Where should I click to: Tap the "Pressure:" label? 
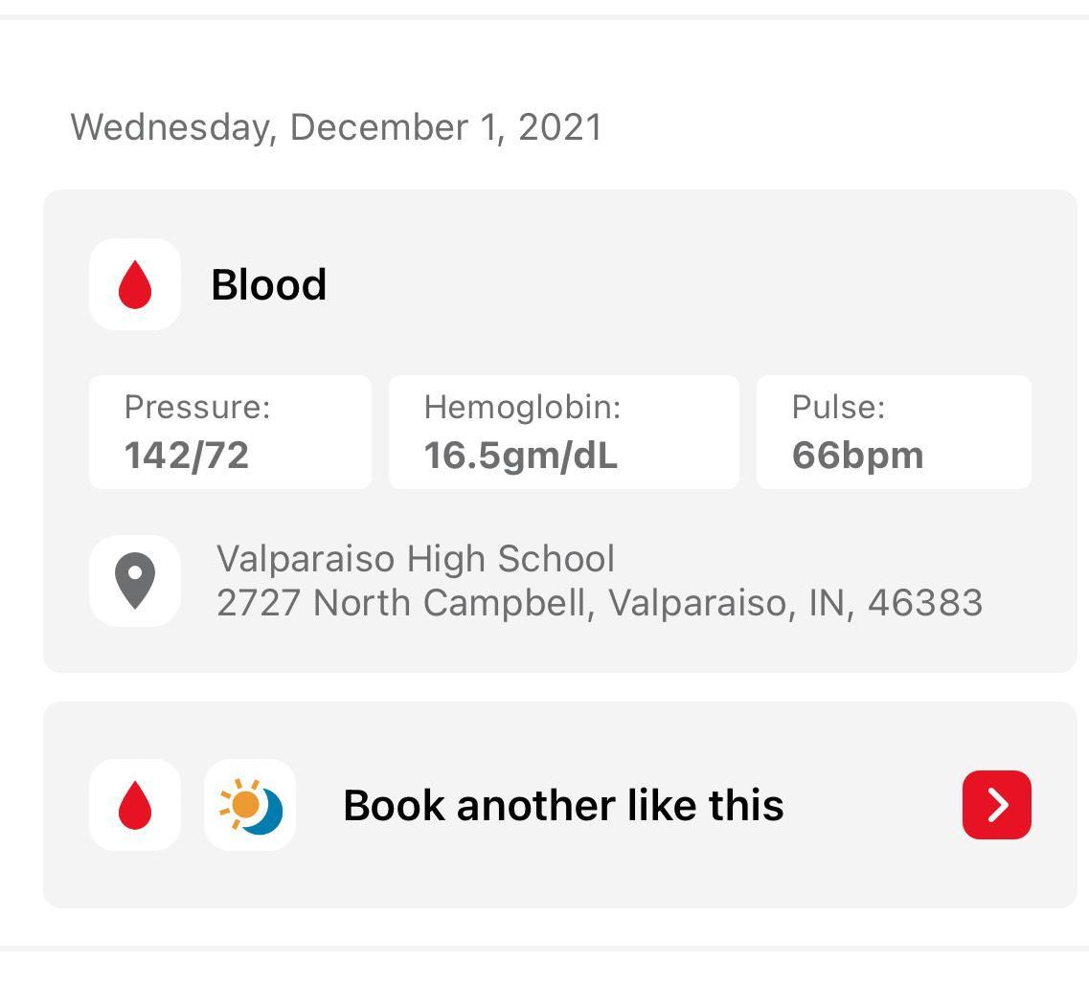coord(197,407)
